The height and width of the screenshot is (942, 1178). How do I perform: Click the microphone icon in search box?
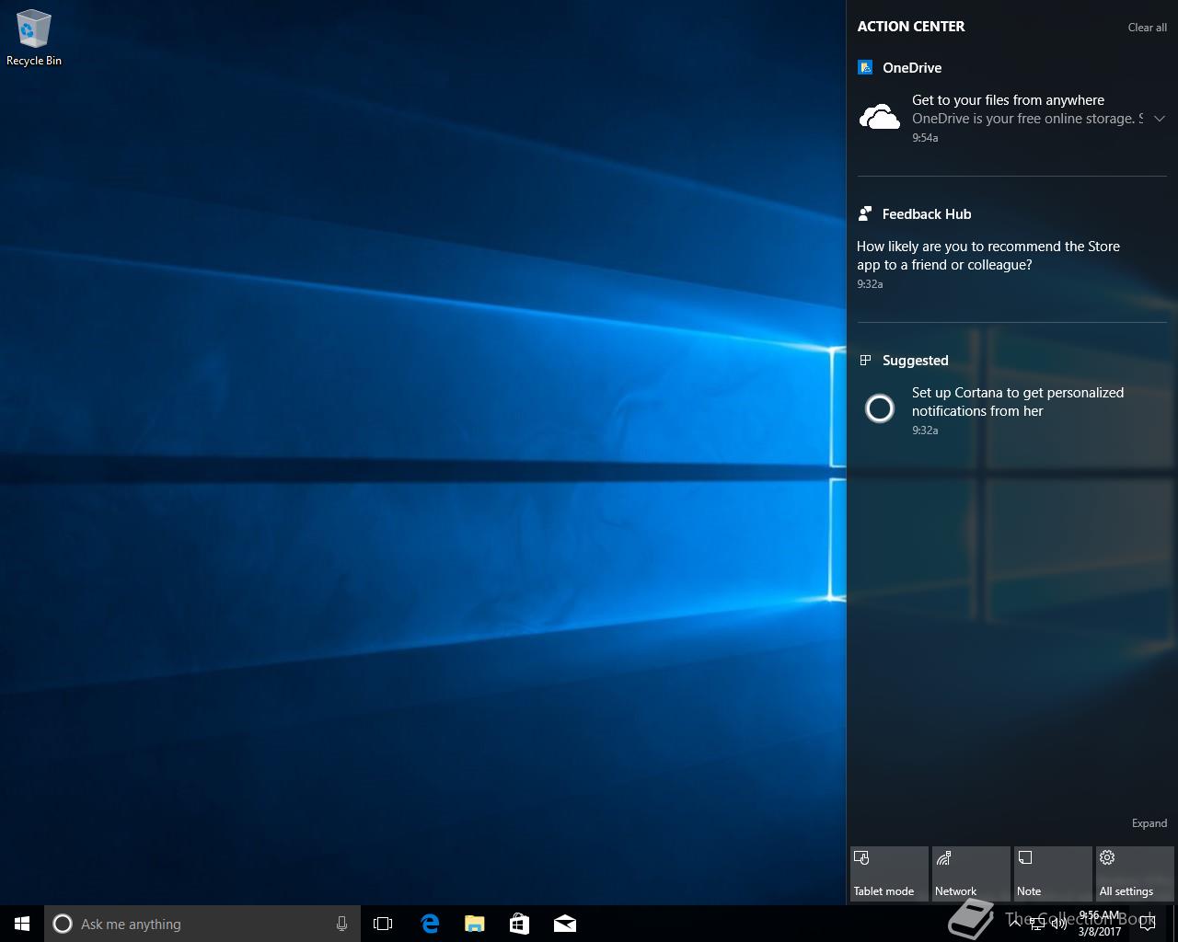pyautogui.click(x=341, y=924)
